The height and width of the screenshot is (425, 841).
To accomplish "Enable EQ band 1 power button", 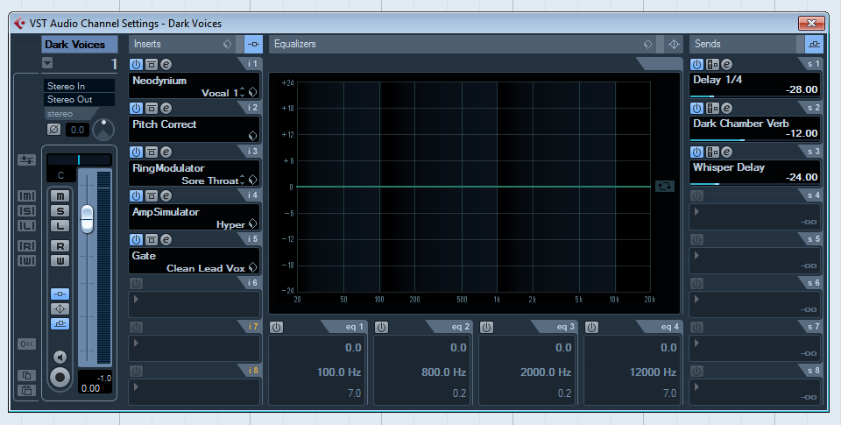I will (x=277, y=327).
